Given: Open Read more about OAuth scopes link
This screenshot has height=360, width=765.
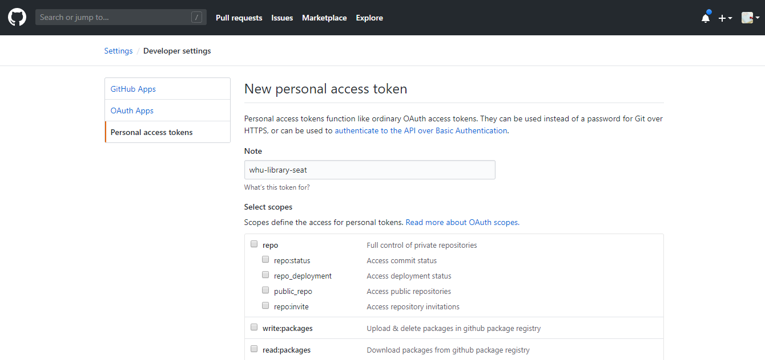Looking at the screenshot, I should point(462,222).
